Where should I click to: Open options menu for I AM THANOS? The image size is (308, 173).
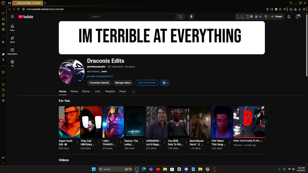click(120, 142)
